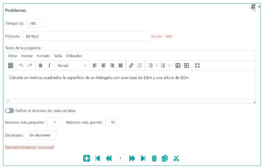The width and height of the screenshot is (263, 168).
Task: Center align the text
Action: (103, 65)
